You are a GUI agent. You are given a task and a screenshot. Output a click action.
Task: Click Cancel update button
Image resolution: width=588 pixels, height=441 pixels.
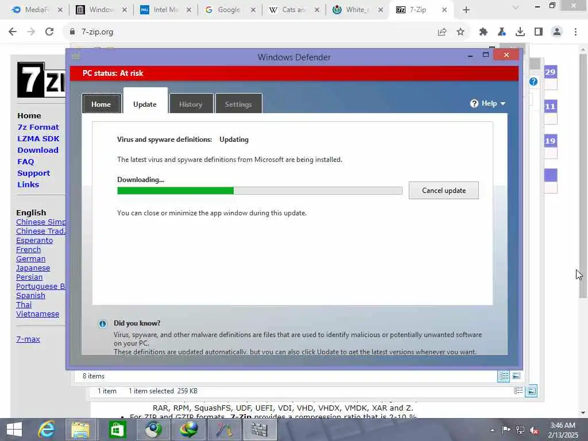coord(444,191)
